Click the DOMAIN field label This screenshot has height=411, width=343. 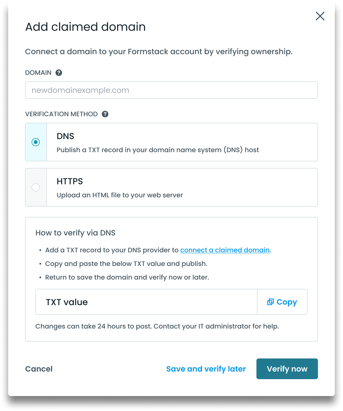[x=38, y=73]
